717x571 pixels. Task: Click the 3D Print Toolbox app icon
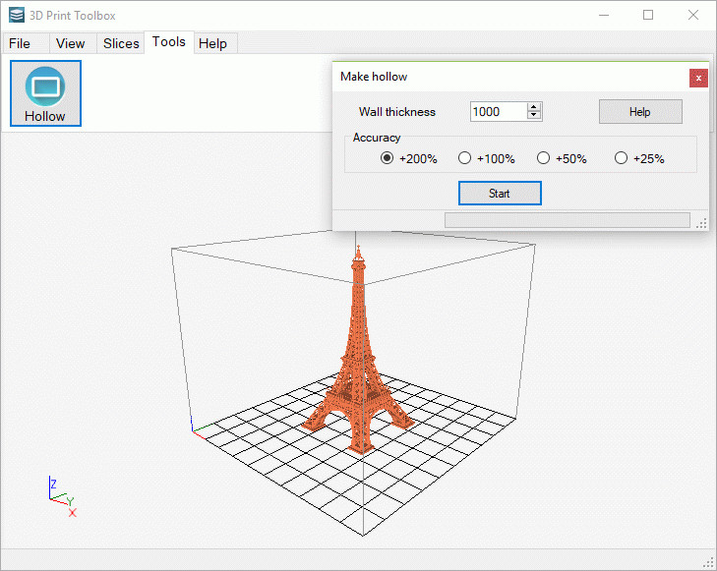17,15
